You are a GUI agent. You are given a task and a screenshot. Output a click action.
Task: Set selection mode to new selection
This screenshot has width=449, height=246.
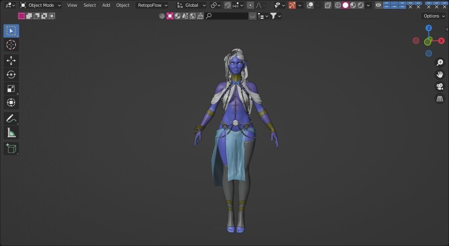(21, 16)
